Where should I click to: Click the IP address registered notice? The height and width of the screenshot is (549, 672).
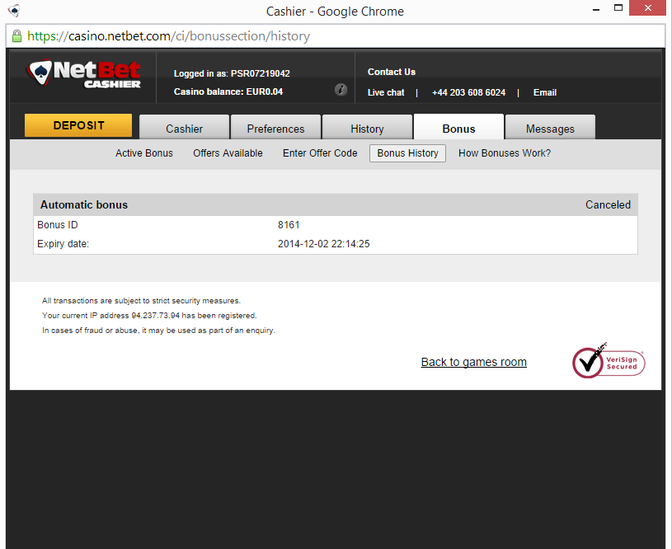[x=149, y=316]
